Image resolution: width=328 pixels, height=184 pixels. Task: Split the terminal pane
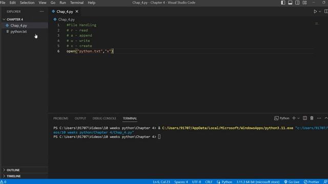tap(305, 118)
